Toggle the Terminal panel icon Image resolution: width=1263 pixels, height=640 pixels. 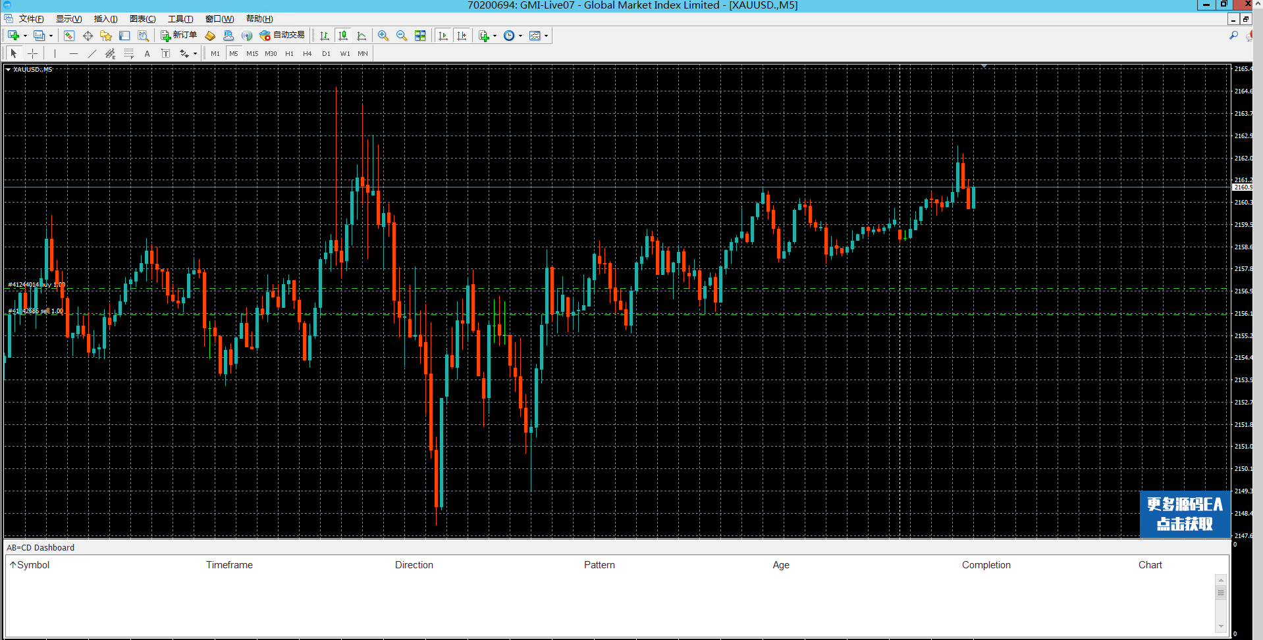click(124, 36)
